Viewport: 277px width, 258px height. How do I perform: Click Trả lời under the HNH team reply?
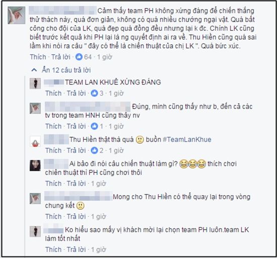click(x=77, y=126)
